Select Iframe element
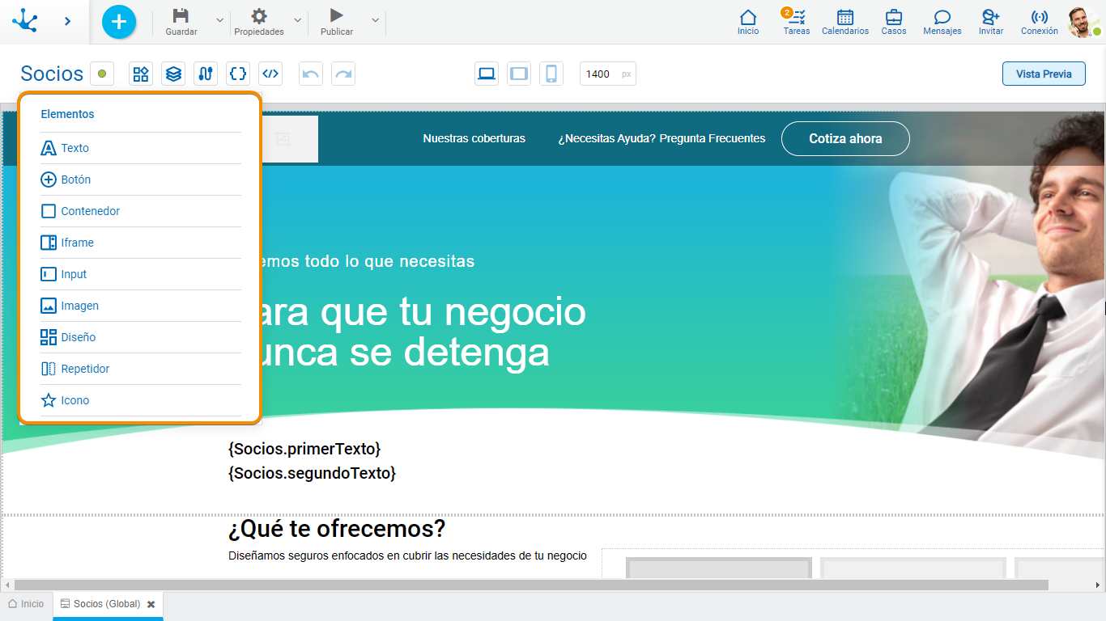Viewport: 1106px width, 621px height. [140, 243]
